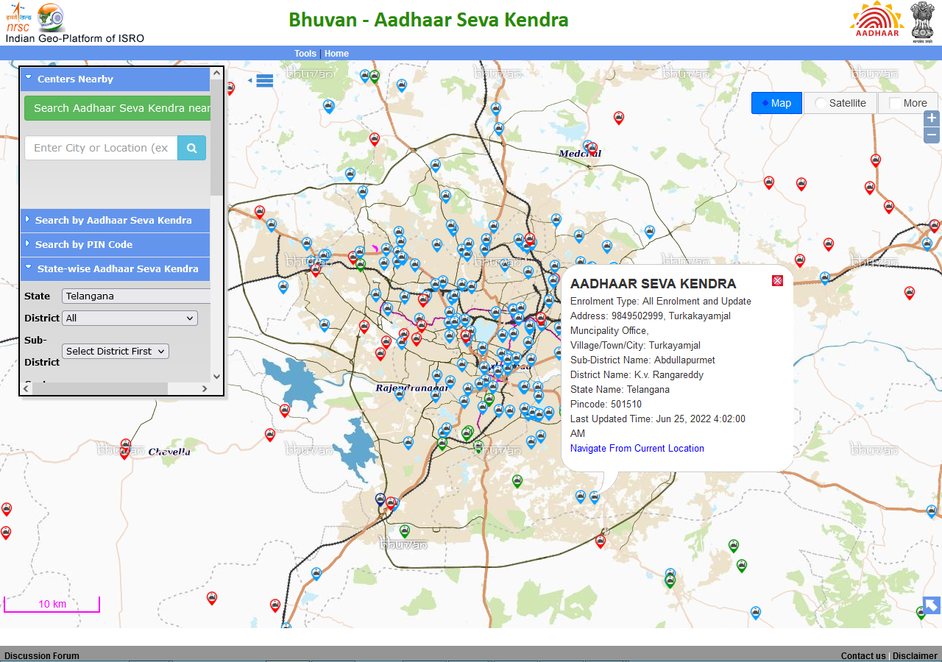Click the Last Updated Time line
This screenshot has height=662, width=942.
click(658, 426)
